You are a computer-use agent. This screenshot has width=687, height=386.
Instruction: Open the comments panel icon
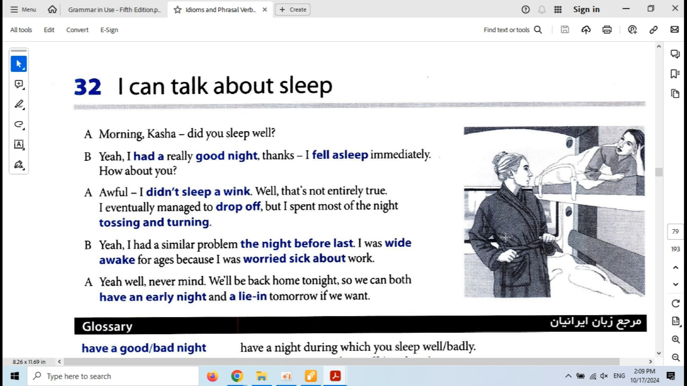pos(675,54)
